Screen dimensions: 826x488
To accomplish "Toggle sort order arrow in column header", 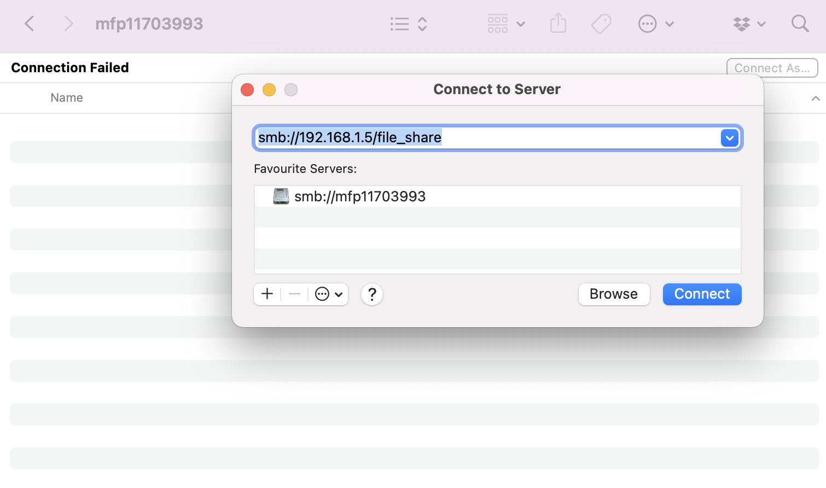I will point(816,98).
